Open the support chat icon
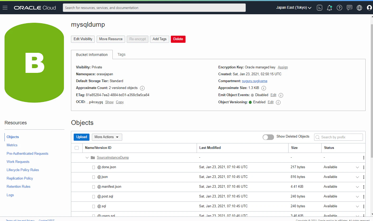This screenshot has height=221, width=373. 350,8
